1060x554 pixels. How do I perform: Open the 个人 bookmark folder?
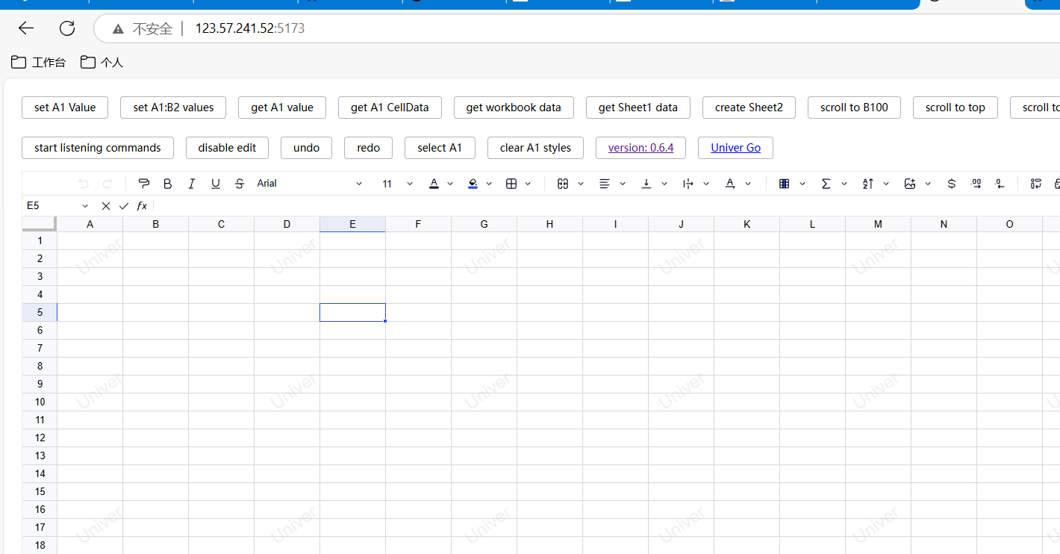click(x=102, y=63)
